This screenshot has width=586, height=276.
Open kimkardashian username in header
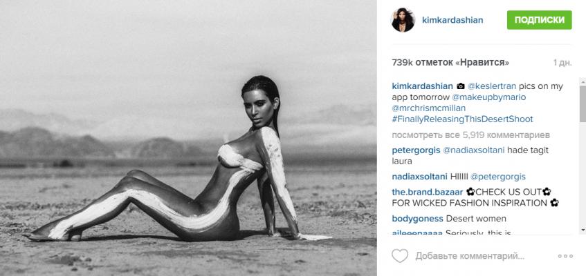(x=452, y=20)
